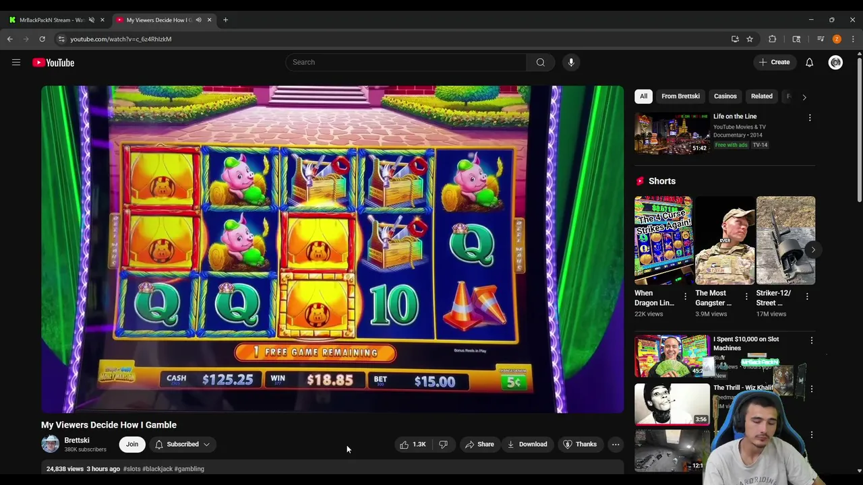Open the browser extensions puzzle icon
This screenshot has height=485, width=863.
click(773, 39)
